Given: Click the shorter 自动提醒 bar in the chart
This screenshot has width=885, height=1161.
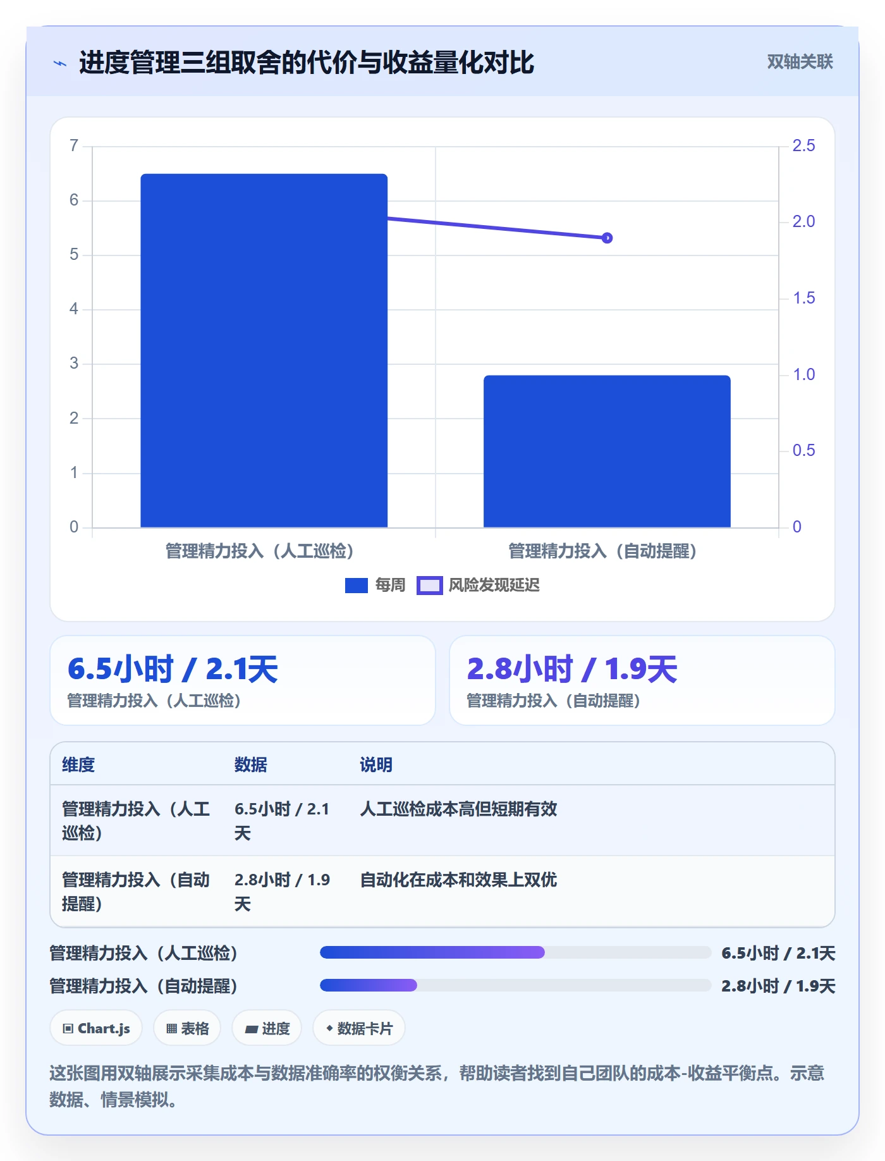Looking at the screenshot, I should coord(607,451).
